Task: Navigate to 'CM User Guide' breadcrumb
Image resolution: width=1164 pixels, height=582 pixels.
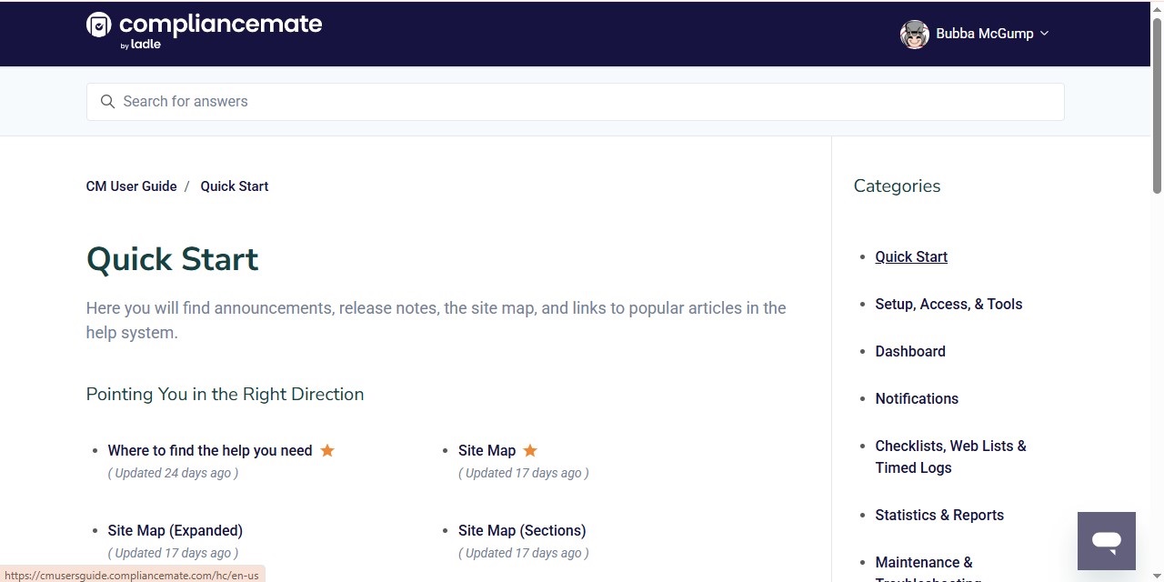Action: (131, 186)
